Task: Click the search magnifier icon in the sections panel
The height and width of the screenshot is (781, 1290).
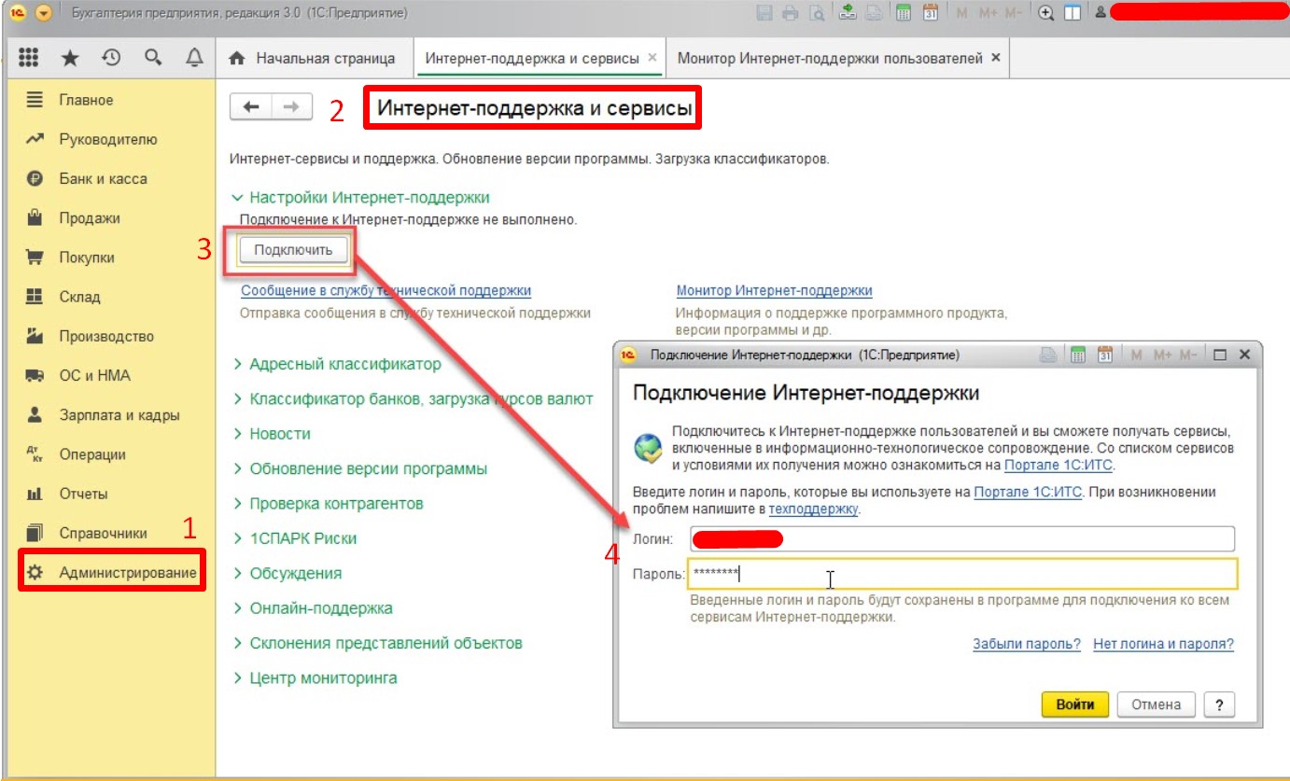Action: click(153, 58)
